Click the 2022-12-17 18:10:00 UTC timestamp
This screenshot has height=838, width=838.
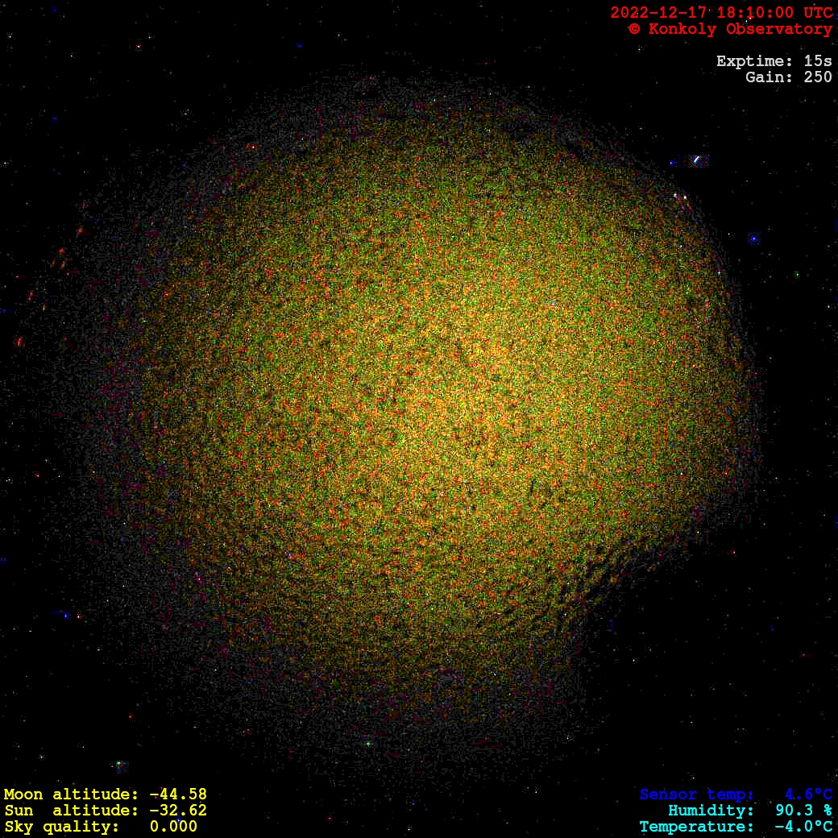click(x=721, y=12)
